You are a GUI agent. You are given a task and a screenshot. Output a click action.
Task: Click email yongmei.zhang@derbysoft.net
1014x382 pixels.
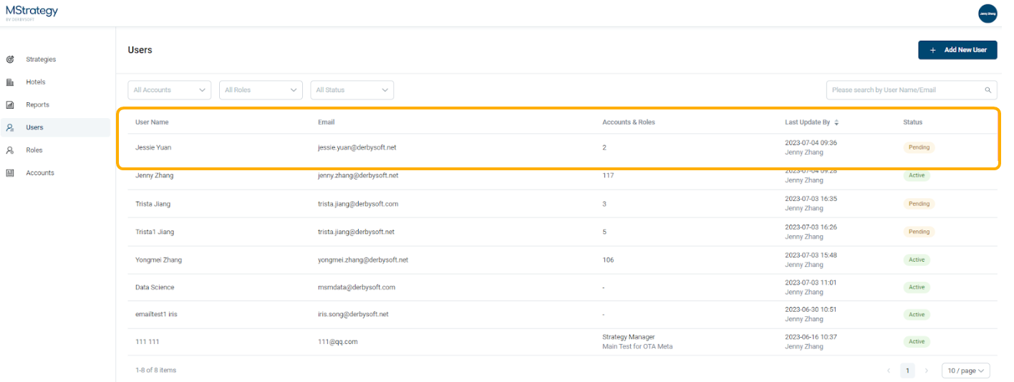coord(363,260)
